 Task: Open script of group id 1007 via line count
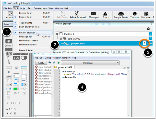pos(144,43)
